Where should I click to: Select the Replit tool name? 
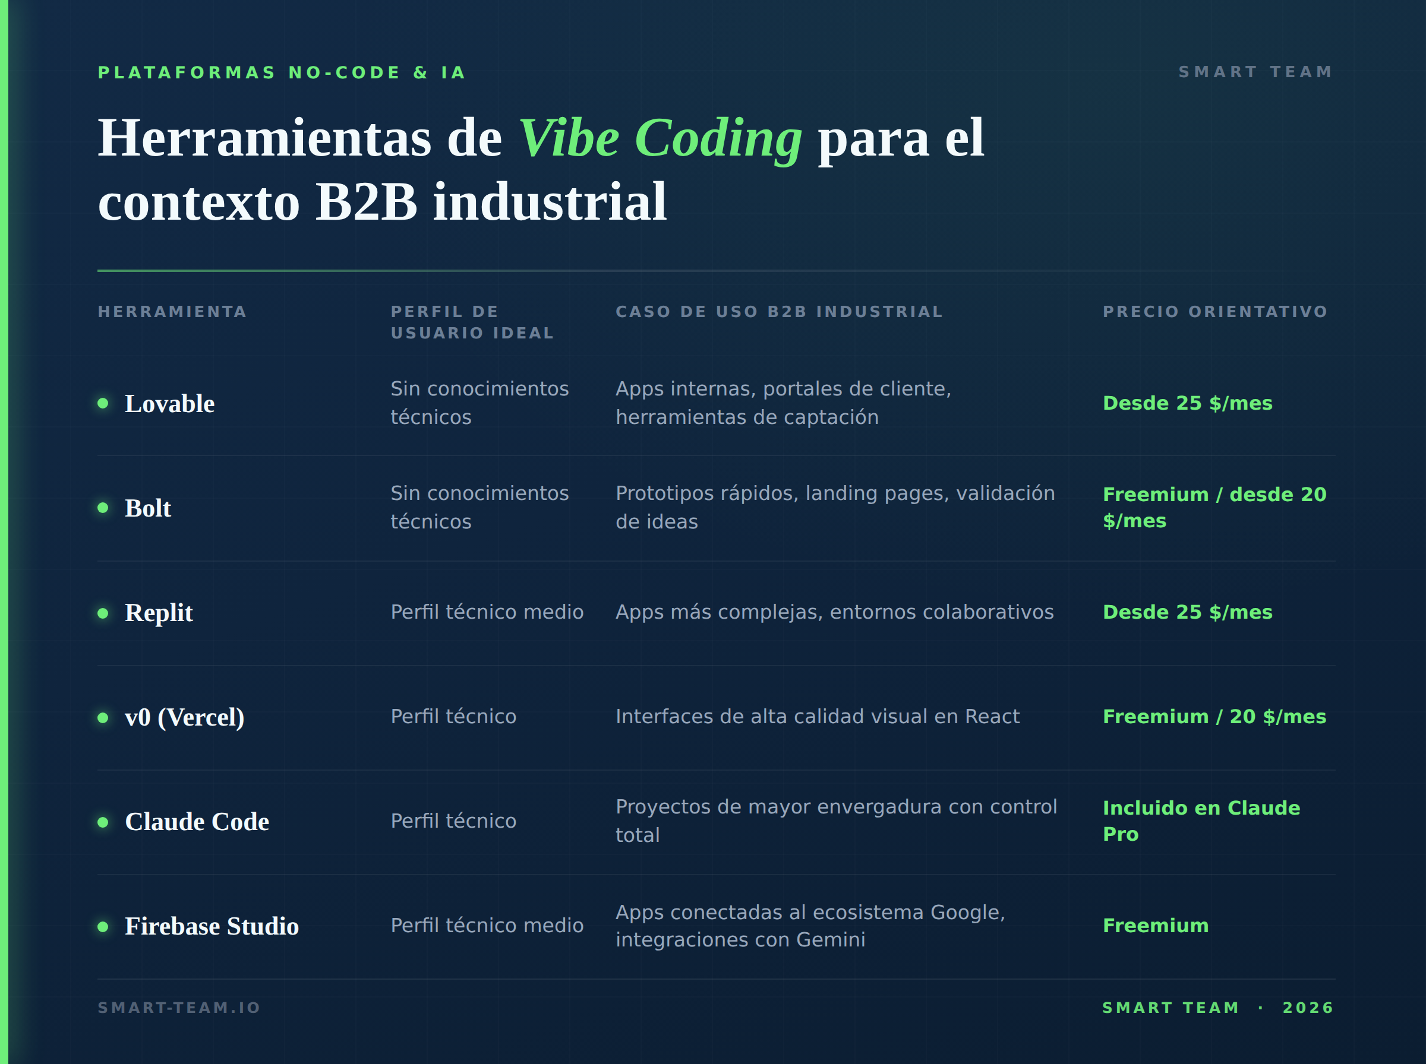pyautogui.click(x=159, y=613)
